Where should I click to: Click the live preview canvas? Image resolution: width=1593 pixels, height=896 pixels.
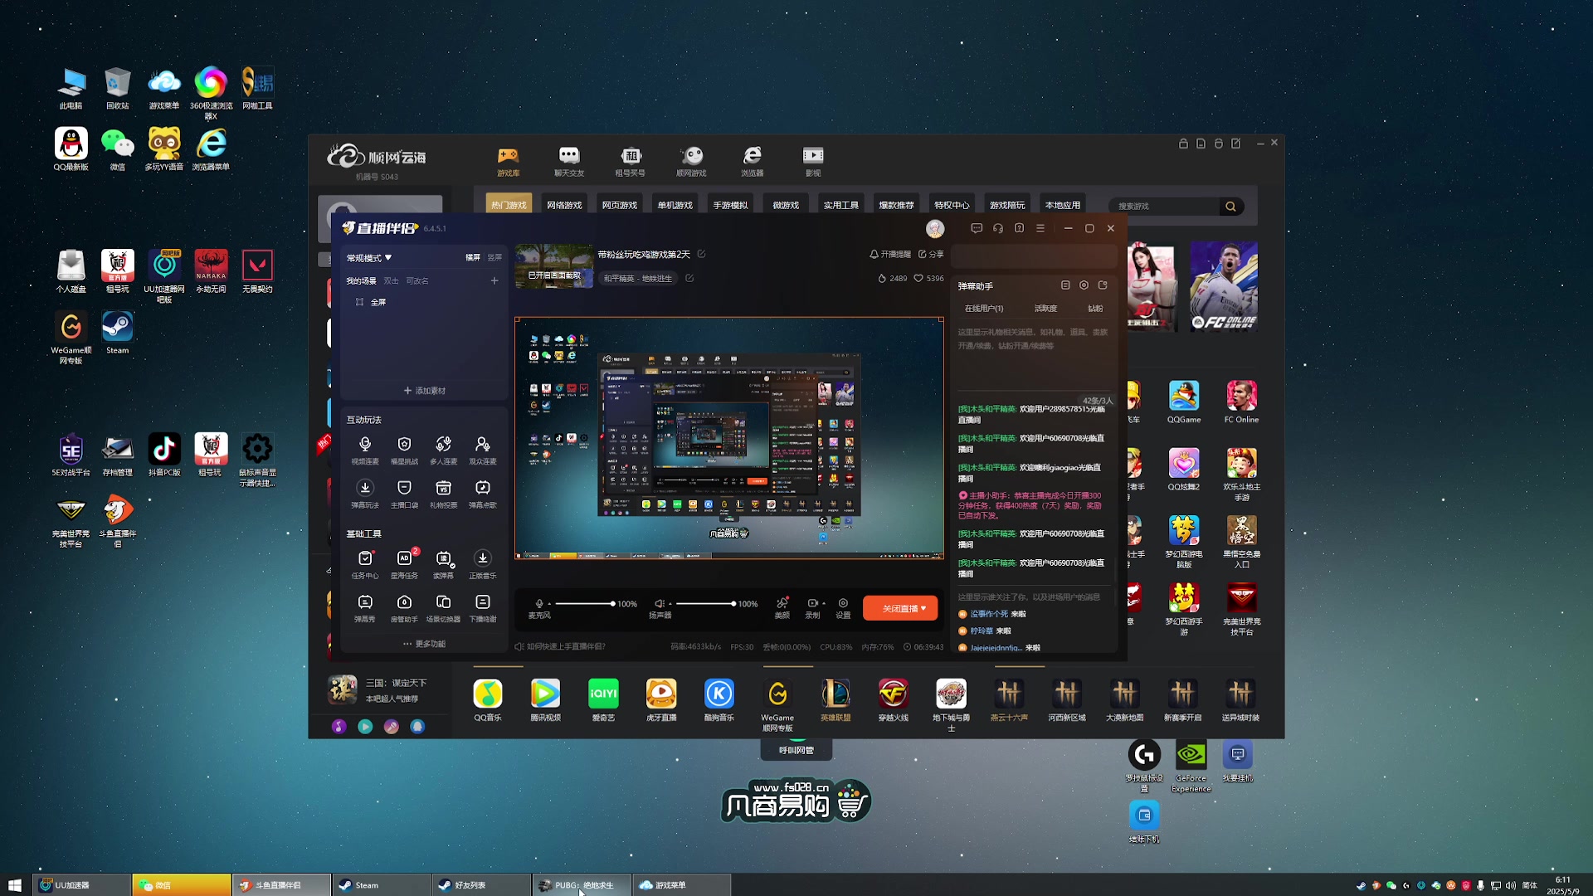coord(729,438)
